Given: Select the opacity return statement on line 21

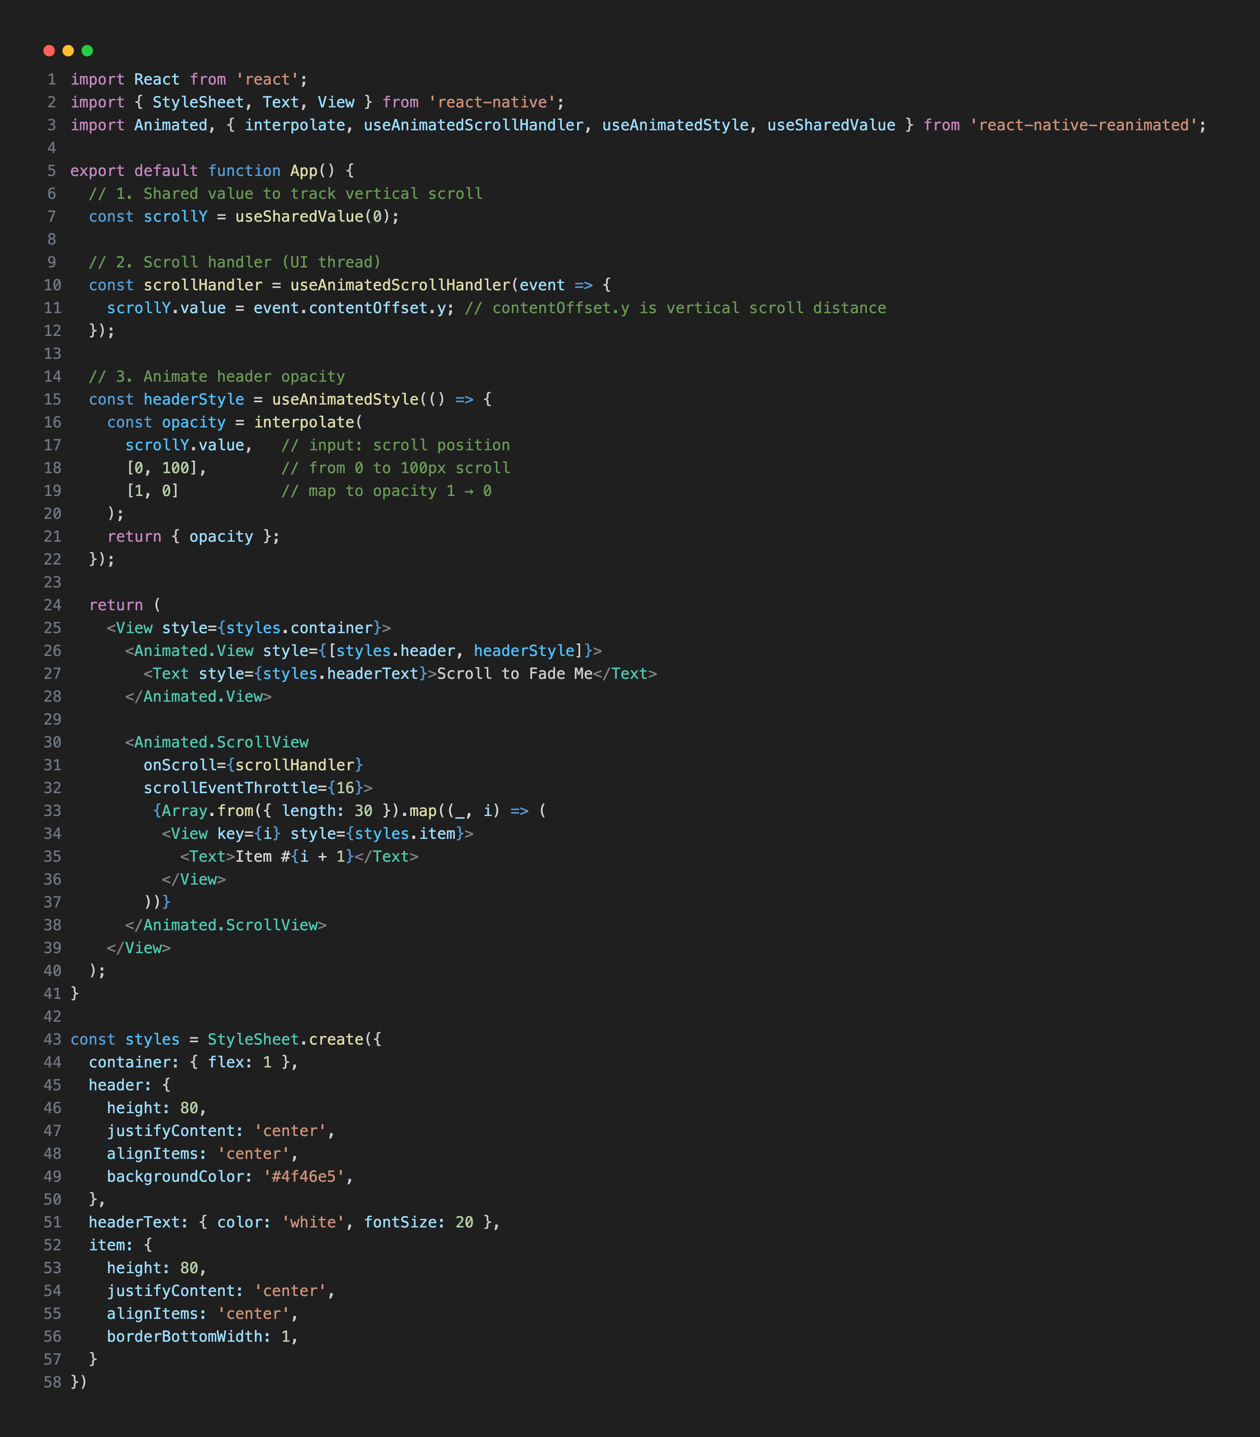Looking at the screenshot, I should (x=193, y=536).
